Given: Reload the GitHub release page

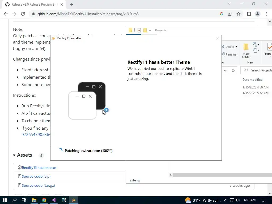Looking at the screenshot, I should point(23,14).
